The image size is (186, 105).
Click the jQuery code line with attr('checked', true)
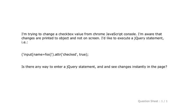[55, 55]
